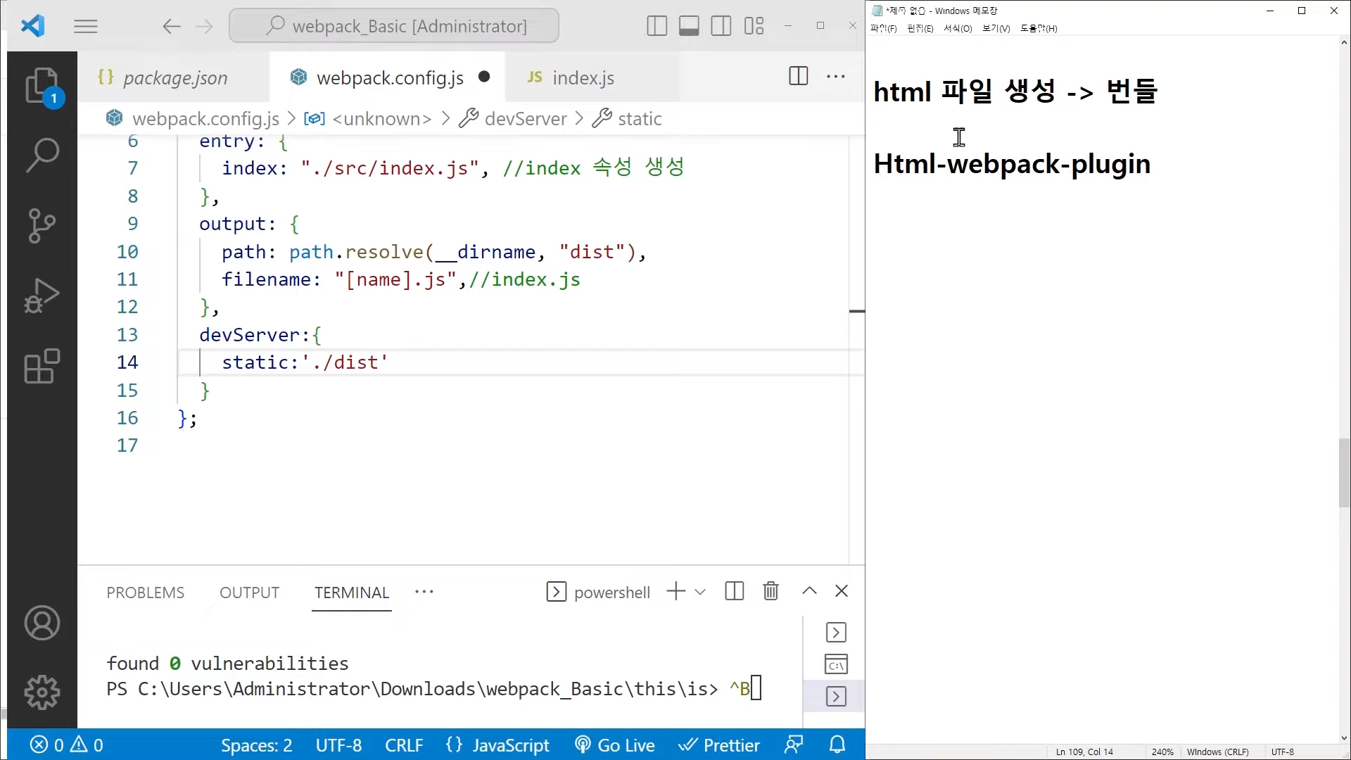This screenshot has height=760, width=1351.
Task: Click Prettier in the status bar
Action: tap(719, 745)
